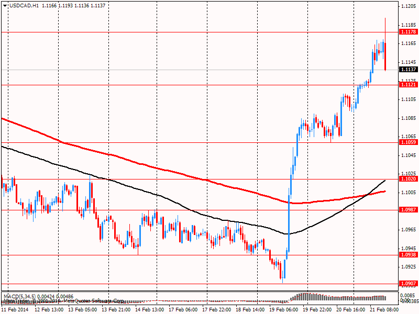Screen dimensions: 419x314
Task: Click the 1.1005 price scale value
Action: click(409, 192)
